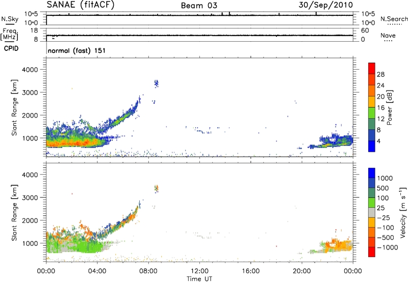Click the N.Sky noise trace line
The height and width of the screenshot is (282, 408).
[x=199, y=15]
